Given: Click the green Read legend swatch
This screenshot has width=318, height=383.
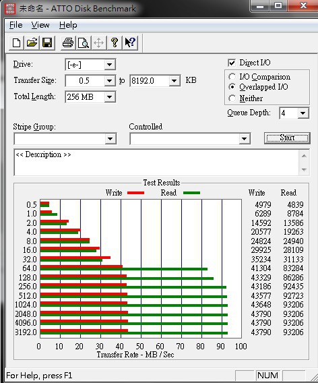Looking at the screenshot, I should click(x=191, y=193).
